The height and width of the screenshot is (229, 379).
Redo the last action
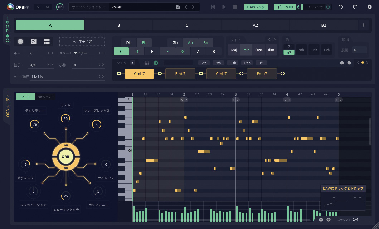click(x=355, y=7)
